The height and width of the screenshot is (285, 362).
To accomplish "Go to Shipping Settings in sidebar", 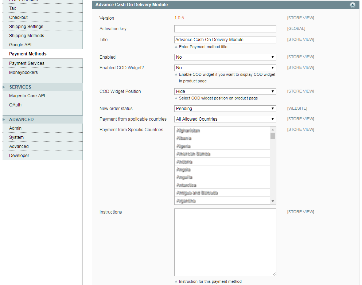I will point(26,27).
